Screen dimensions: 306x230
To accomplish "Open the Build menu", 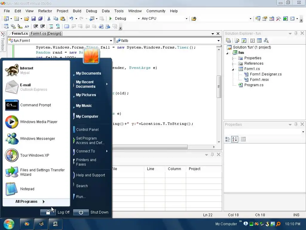I will pyautogui.click(x=77, y=11).
